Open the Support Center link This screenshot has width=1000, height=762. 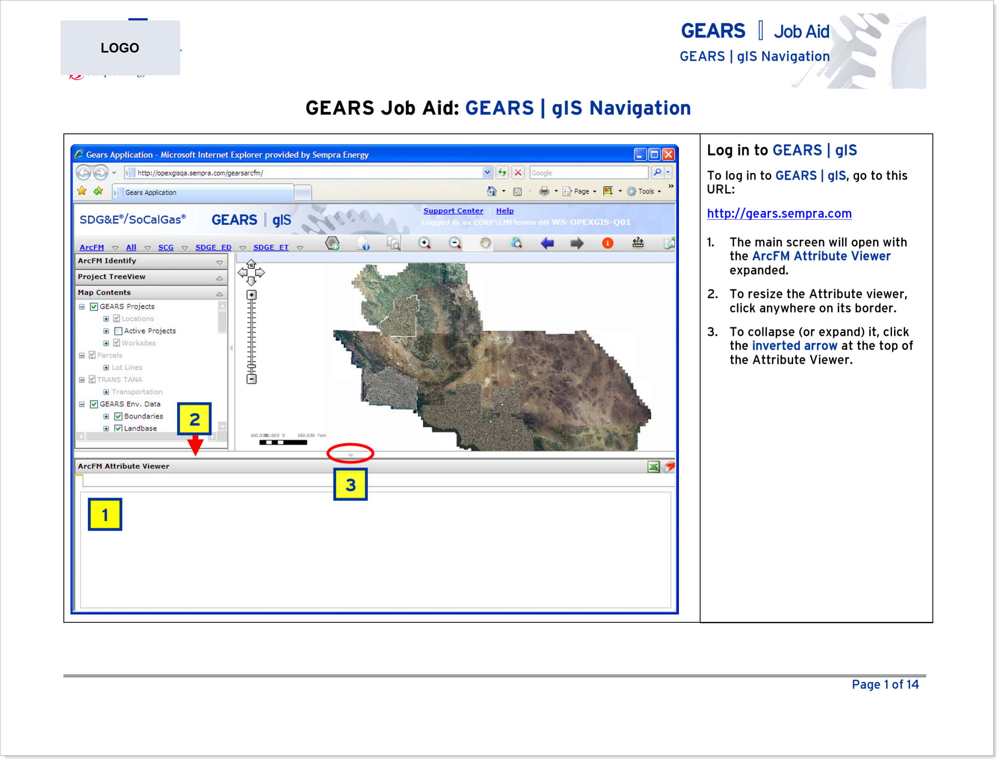click(453, 211)
